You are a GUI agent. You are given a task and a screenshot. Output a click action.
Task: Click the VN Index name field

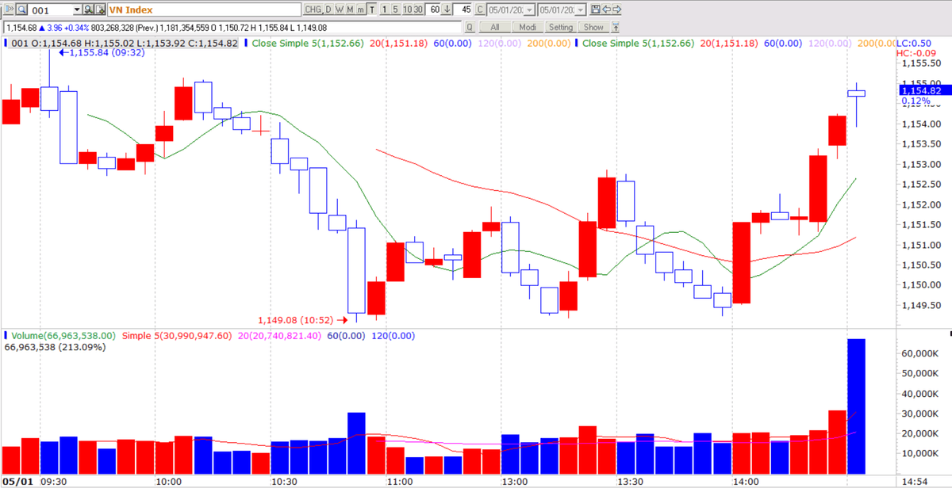[203, 10]
